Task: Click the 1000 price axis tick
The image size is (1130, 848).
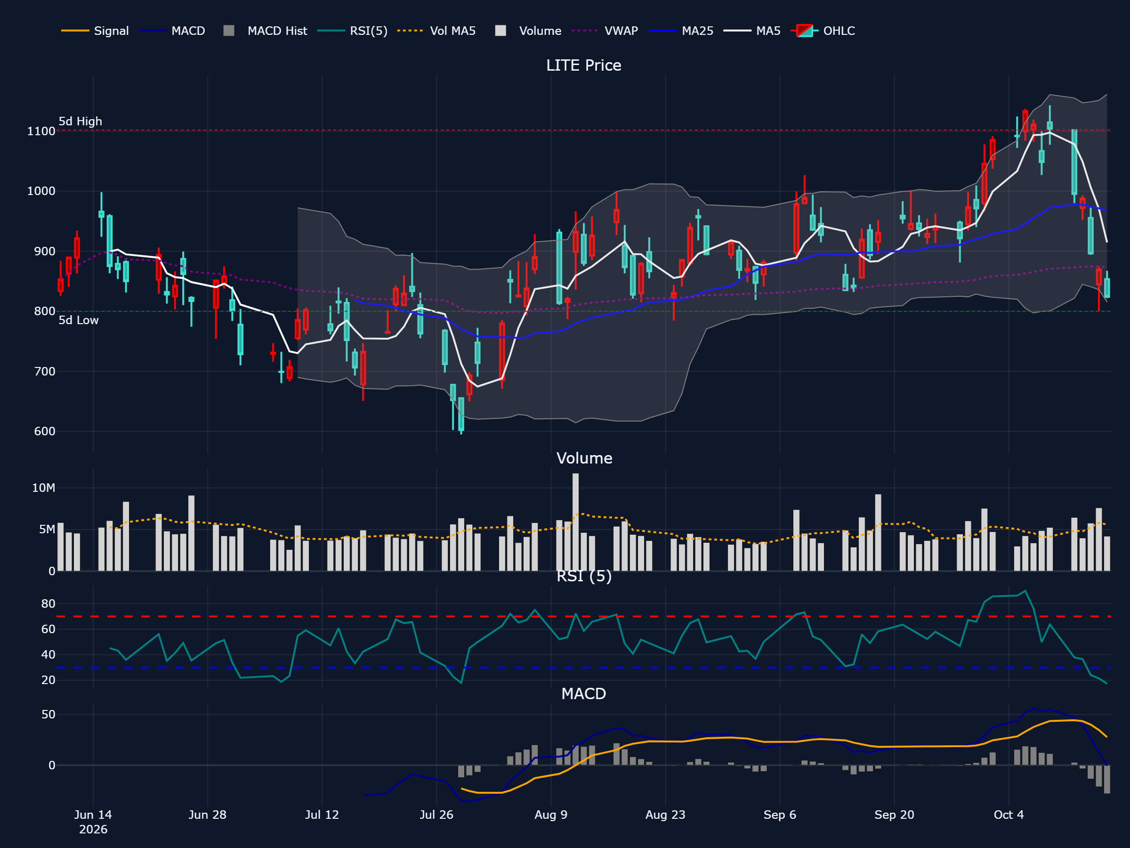Action: pos(41,191)
